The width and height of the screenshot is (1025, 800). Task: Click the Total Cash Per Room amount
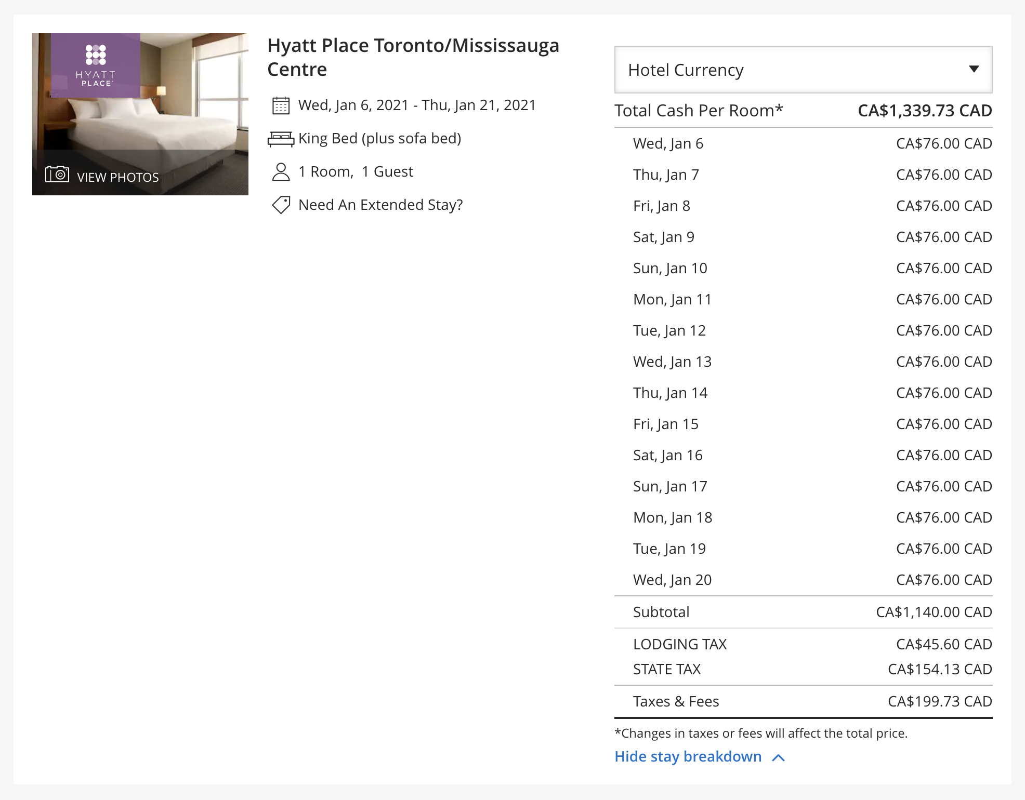click(x=924, y=111)
